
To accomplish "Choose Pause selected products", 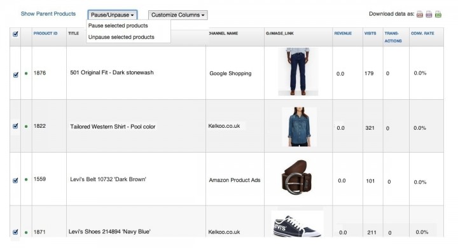I will tap(118, 25).
